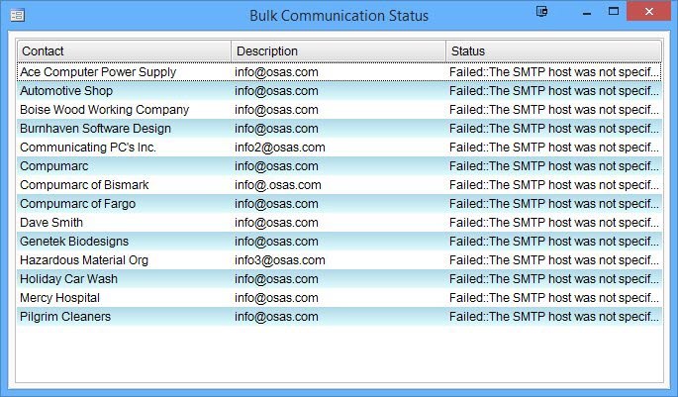Select the Automotive Shop contact
678x397 pixels.
pos(66,91)
